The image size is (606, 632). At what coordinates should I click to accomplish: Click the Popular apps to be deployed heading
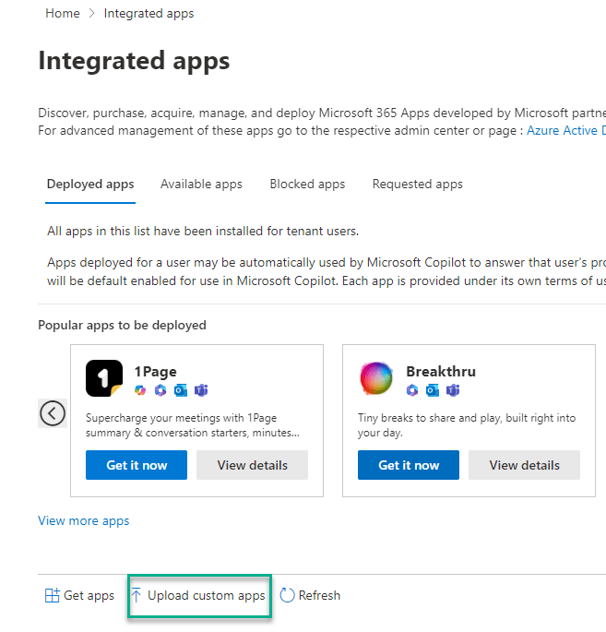click(x=122, y=326)
